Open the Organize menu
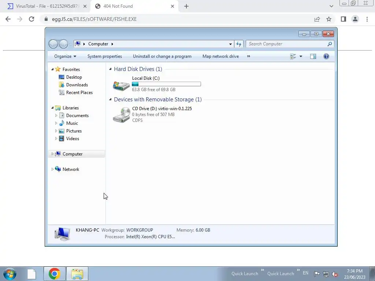The height and width of the screenshot is (281, 375). [x=65, y=56]
